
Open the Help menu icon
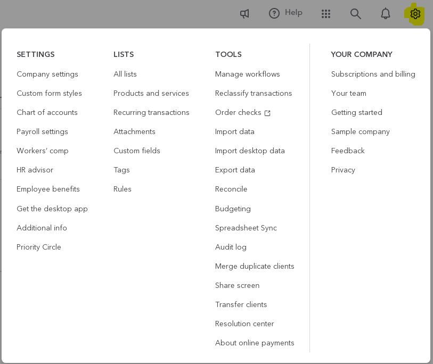pyautogui.click(x=274, y=13)
